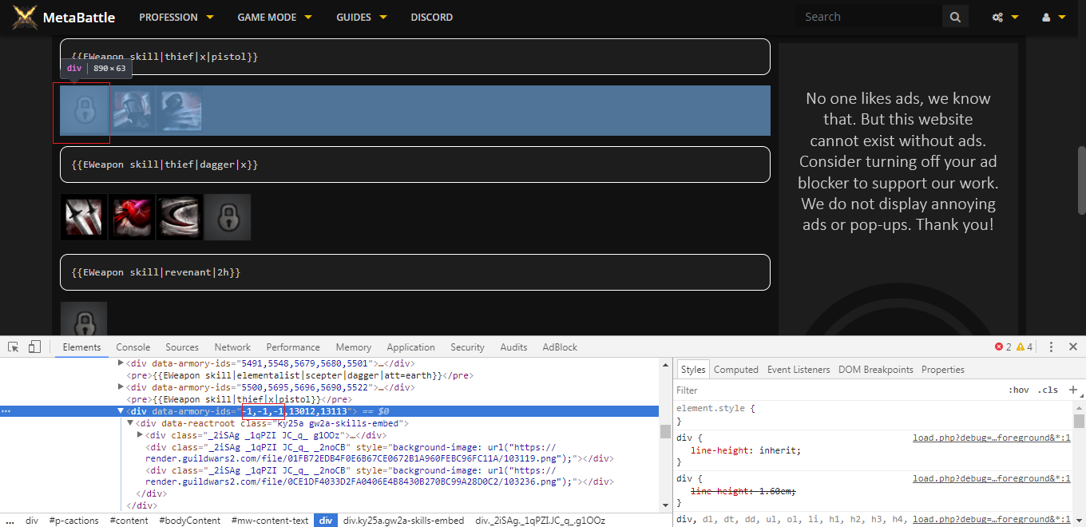The image size is (1086, 527).
Task: Open the site settings gears menu
Action: tap(1005, 17)
